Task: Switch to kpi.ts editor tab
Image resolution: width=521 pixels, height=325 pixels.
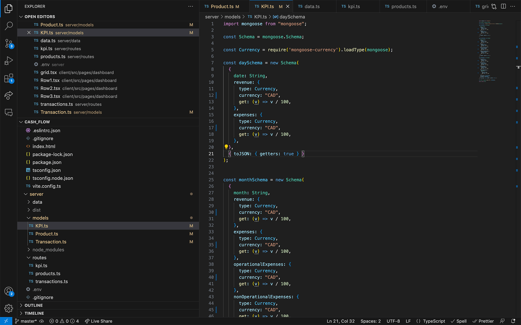Action: pos(358,6)
